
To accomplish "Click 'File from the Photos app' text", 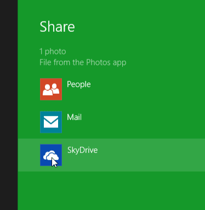I will coord(83,63).
